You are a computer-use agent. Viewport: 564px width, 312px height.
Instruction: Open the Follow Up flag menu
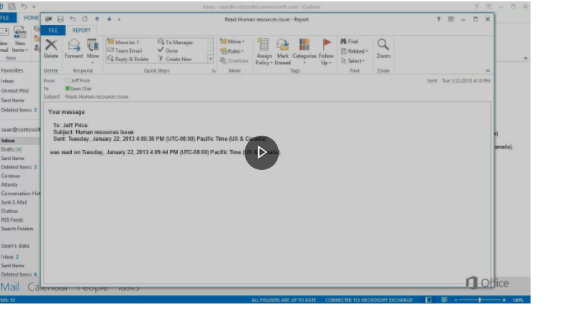point(326,52)
